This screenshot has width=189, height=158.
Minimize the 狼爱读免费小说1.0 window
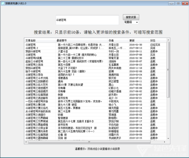coord(171,3)
